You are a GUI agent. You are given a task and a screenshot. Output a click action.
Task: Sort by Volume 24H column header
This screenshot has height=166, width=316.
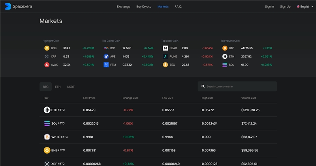(248, 98)
